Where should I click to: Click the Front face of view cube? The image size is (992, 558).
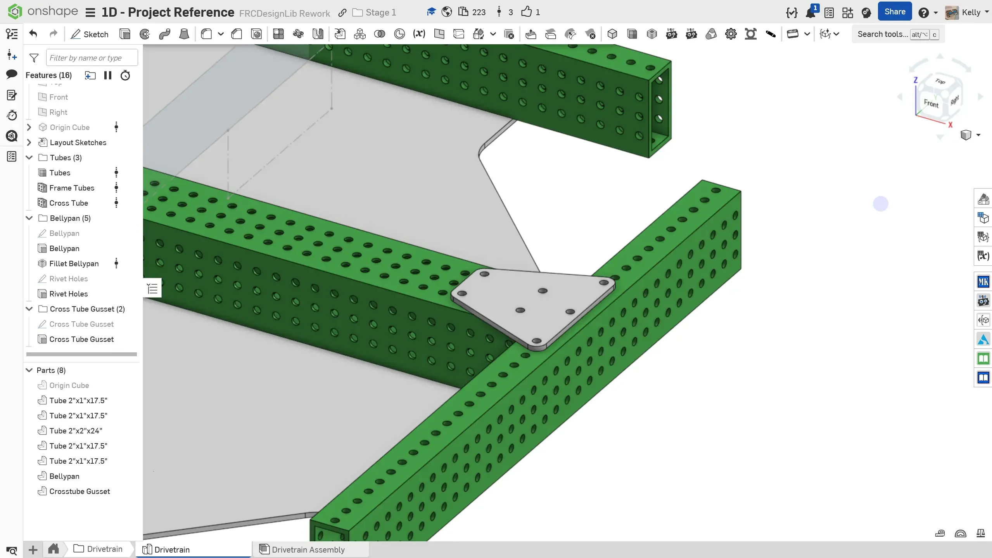pos(931,103)
